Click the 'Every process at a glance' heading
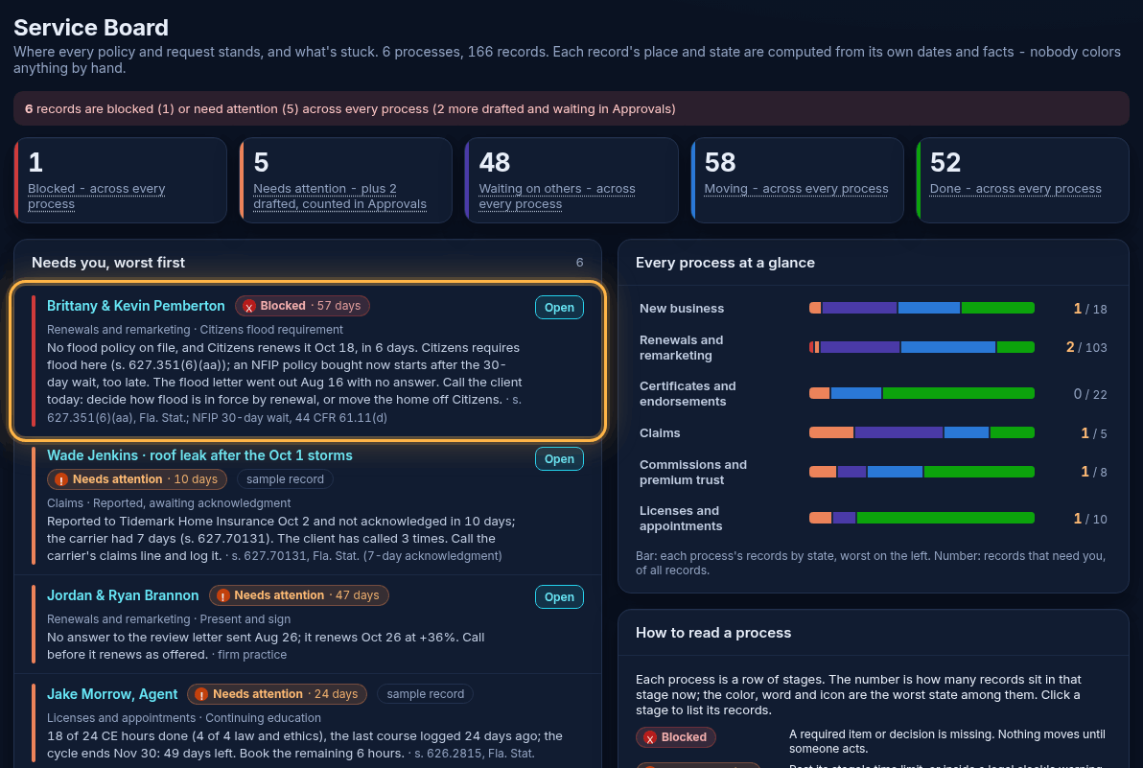This screenshot has height=768, width=1143. 725,263
